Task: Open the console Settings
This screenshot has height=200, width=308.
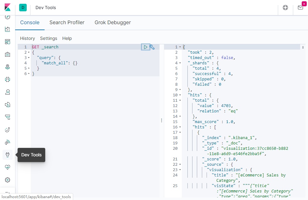Action: [49, 38]
